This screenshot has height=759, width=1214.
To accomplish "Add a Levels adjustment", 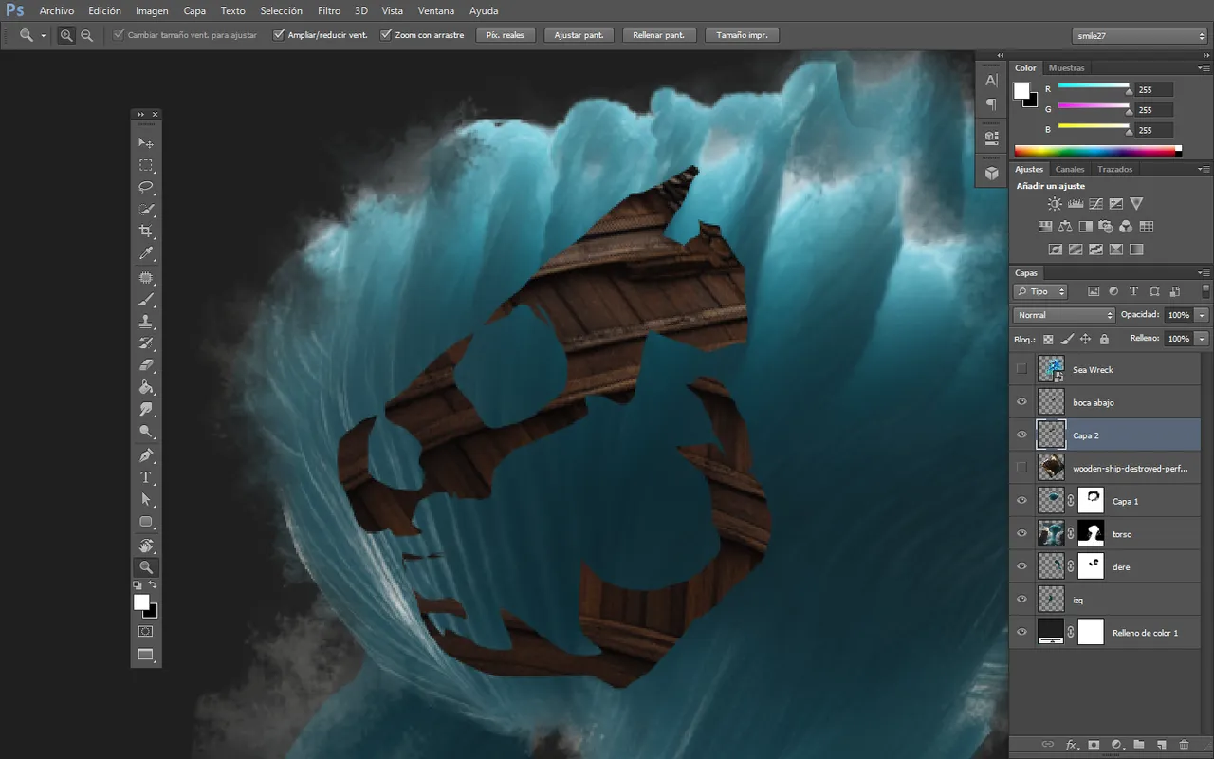I will [1076, 203].
